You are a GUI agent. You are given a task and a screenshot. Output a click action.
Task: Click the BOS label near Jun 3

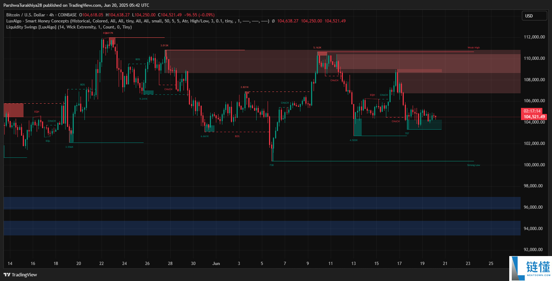click(x=236, y=136)
